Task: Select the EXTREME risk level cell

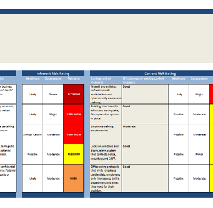Action: (74, 94)
